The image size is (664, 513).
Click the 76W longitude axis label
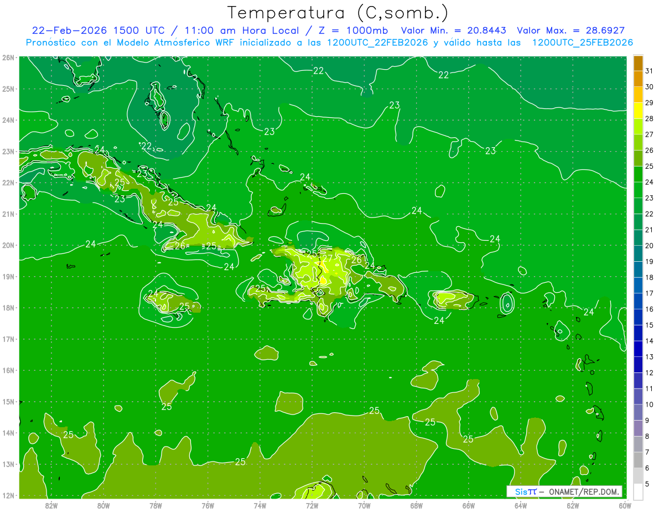pos(208,505)
